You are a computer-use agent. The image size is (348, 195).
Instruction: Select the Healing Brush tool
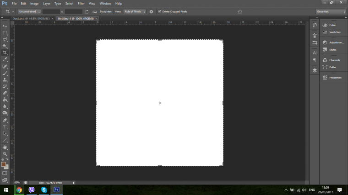pos(5,66)
